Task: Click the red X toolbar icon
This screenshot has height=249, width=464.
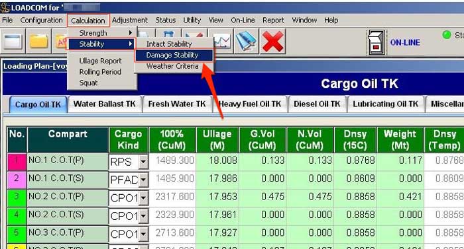Action: (x=272, y=42)
